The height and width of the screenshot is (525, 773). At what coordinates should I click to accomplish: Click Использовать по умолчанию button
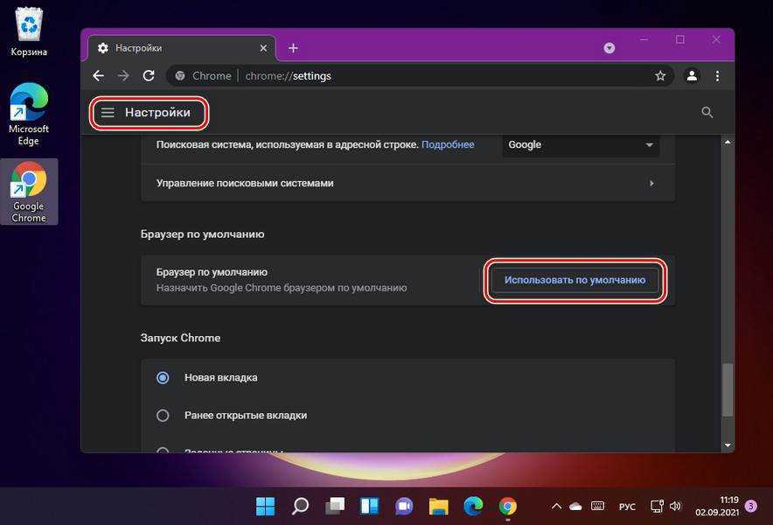575,280
